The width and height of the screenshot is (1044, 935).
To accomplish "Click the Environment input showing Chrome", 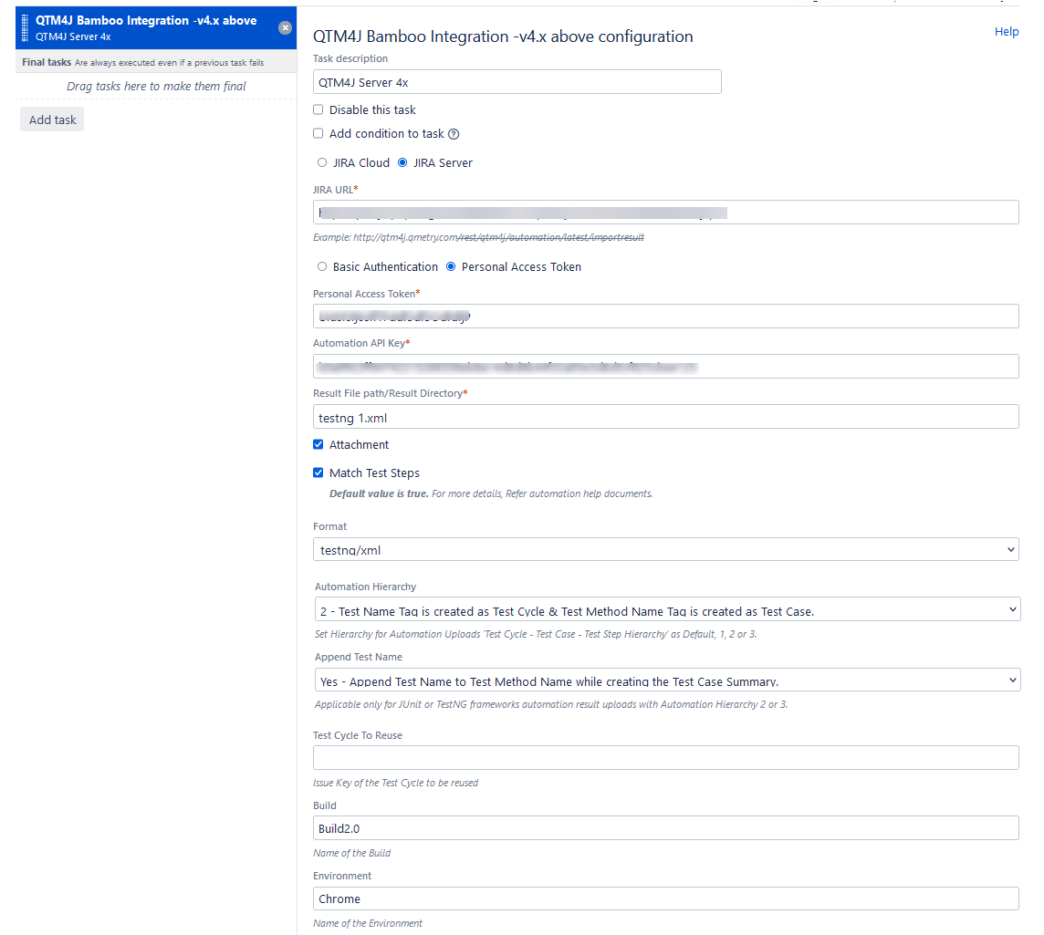I will pos(666,899).
